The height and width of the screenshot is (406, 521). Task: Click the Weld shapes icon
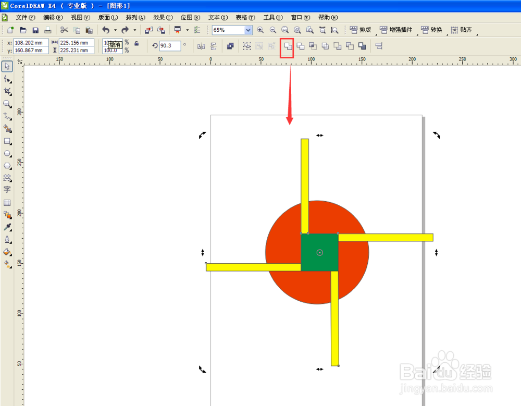[288, 46]
